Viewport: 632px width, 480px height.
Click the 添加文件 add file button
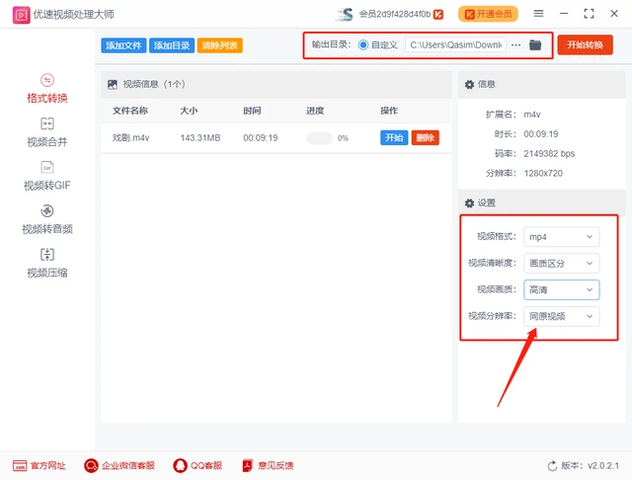pyautogui.click(x=122, y=45)
